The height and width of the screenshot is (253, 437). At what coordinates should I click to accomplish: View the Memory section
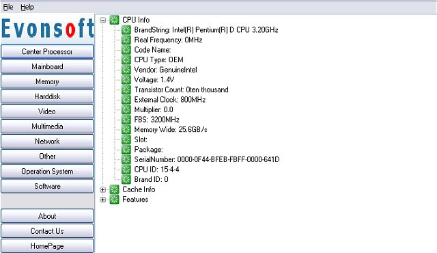click(47, 81)
